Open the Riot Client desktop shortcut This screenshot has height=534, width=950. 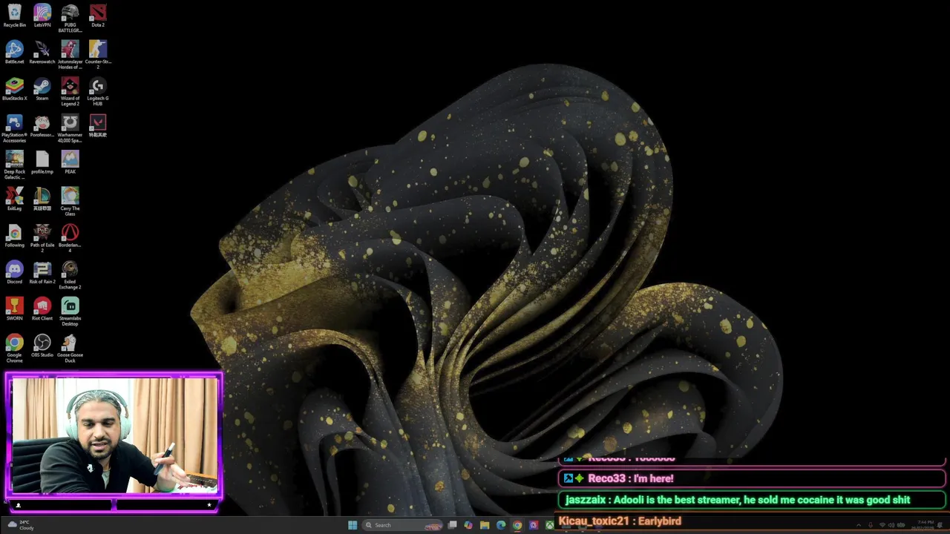tap(42, 309)
